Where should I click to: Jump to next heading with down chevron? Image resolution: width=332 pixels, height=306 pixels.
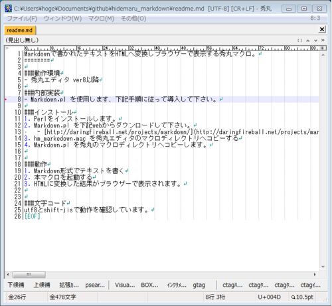(315, 40)
